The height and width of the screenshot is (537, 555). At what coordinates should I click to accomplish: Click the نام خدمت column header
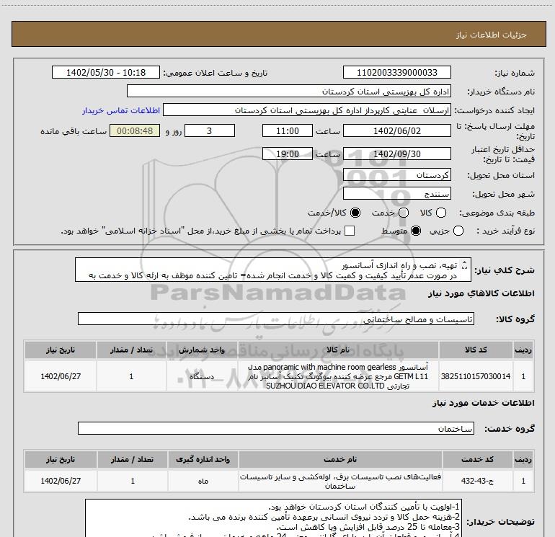point(340,459)
